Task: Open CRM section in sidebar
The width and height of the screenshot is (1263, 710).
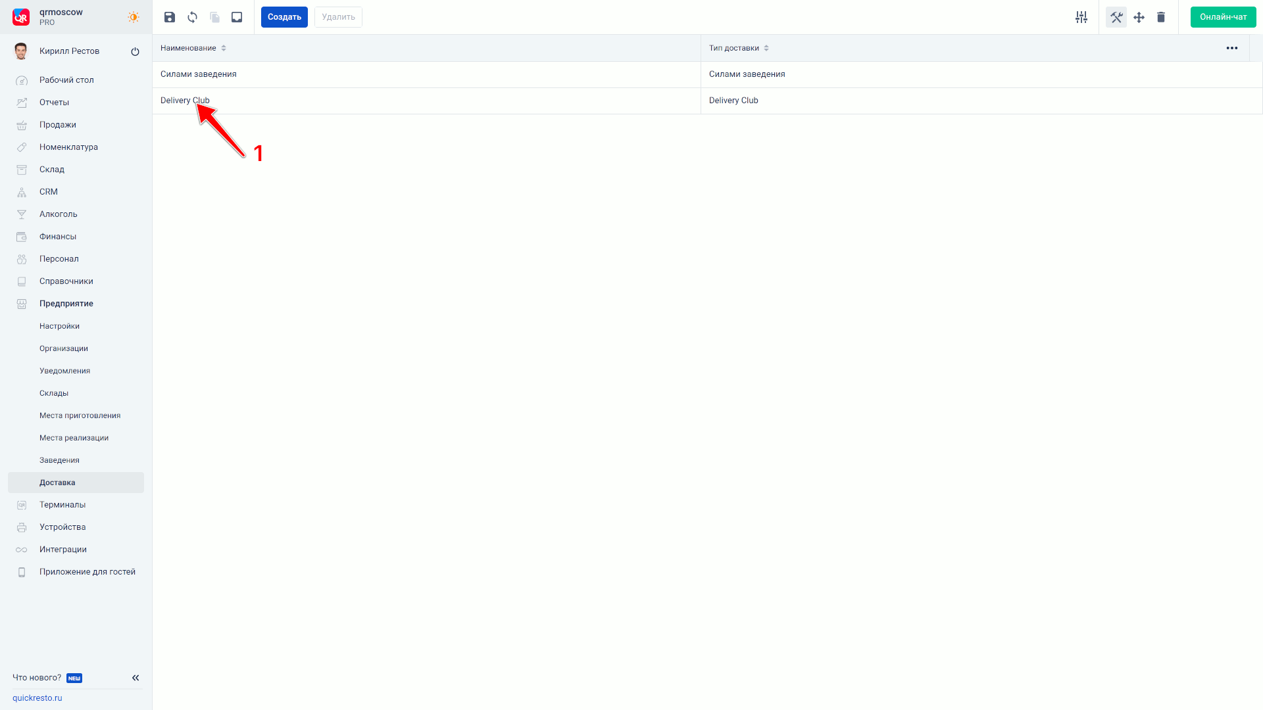Action: click(49, 192)
